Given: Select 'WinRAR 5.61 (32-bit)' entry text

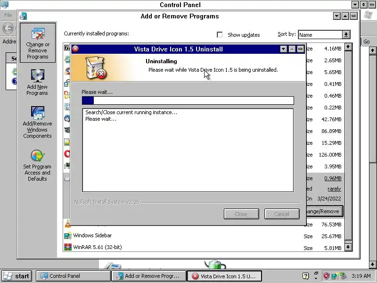Looking at the screenshot, I should tap(98, 247).
